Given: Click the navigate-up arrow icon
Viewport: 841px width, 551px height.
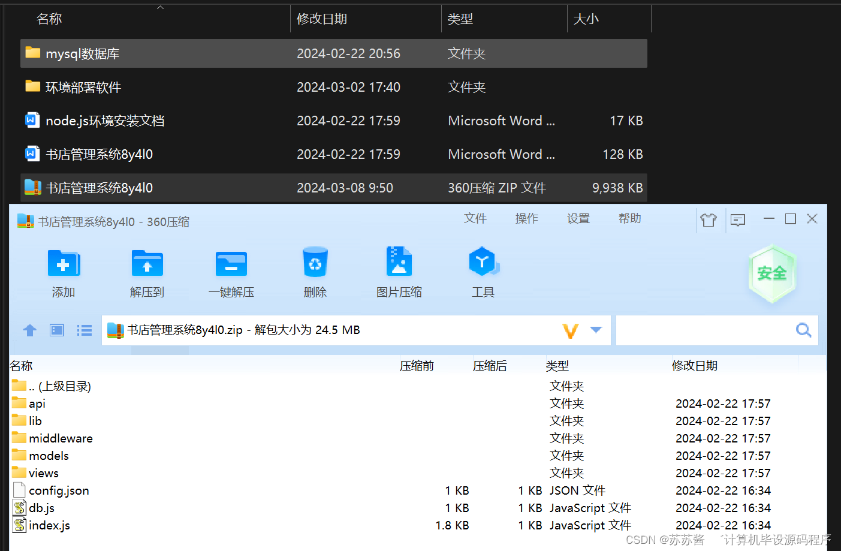Looking at the screenshot, I should 29,330.
